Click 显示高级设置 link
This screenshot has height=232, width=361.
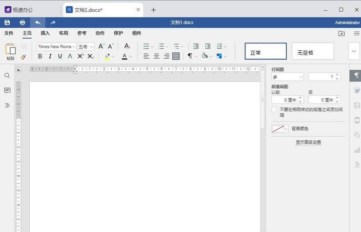click(308, 142)
